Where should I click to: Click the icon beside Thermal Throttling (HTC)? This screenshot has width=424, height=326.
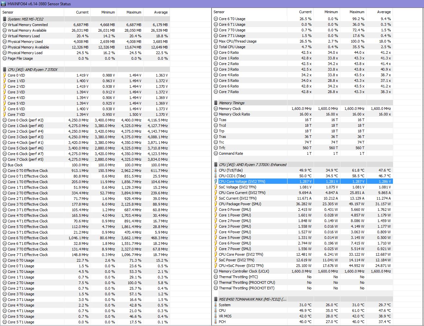coord(216,277)
